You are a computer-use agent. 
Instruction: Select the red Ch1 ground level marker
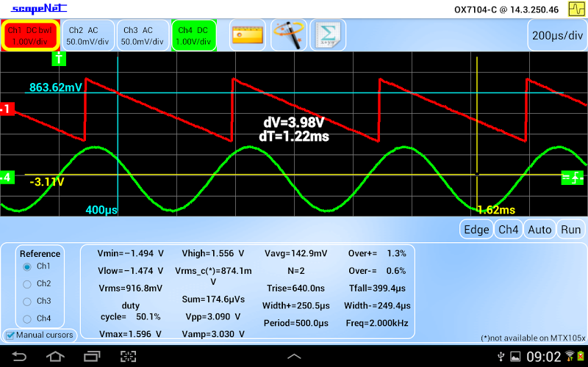point(7,109)
